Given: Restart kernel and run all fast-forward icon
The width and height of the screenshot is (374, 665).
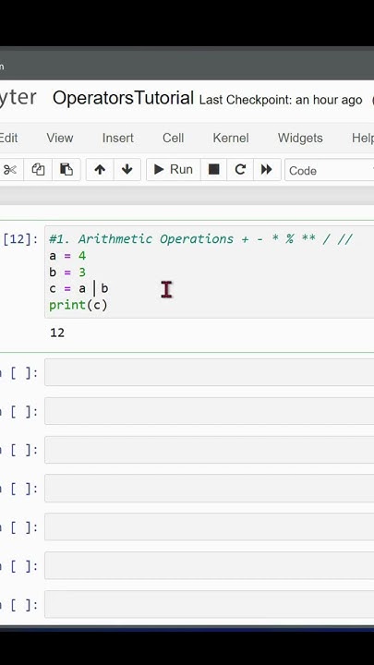Looking at the screenshot, I should (x=267, y=170).
